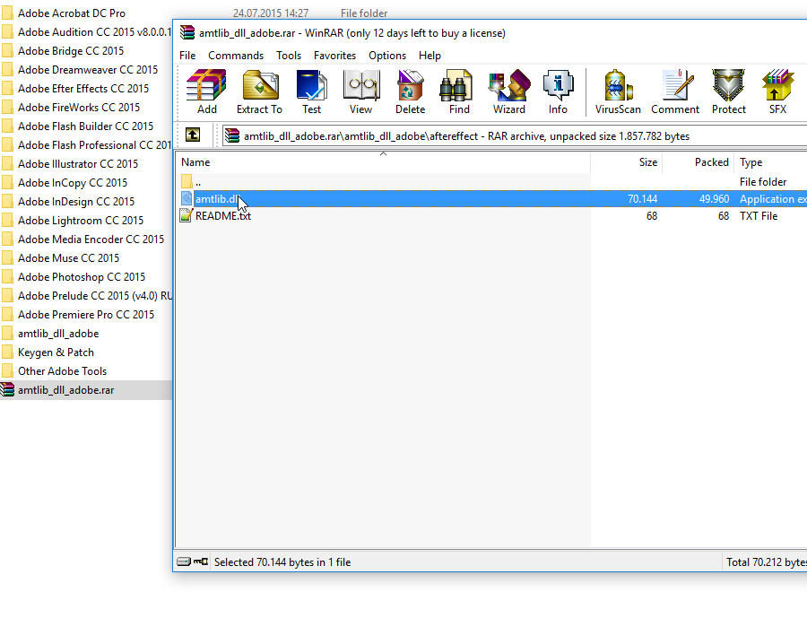This screenshot has height=618, width=807.
Task: Click the key icon in status bar
Action: [x=201, y=561]
